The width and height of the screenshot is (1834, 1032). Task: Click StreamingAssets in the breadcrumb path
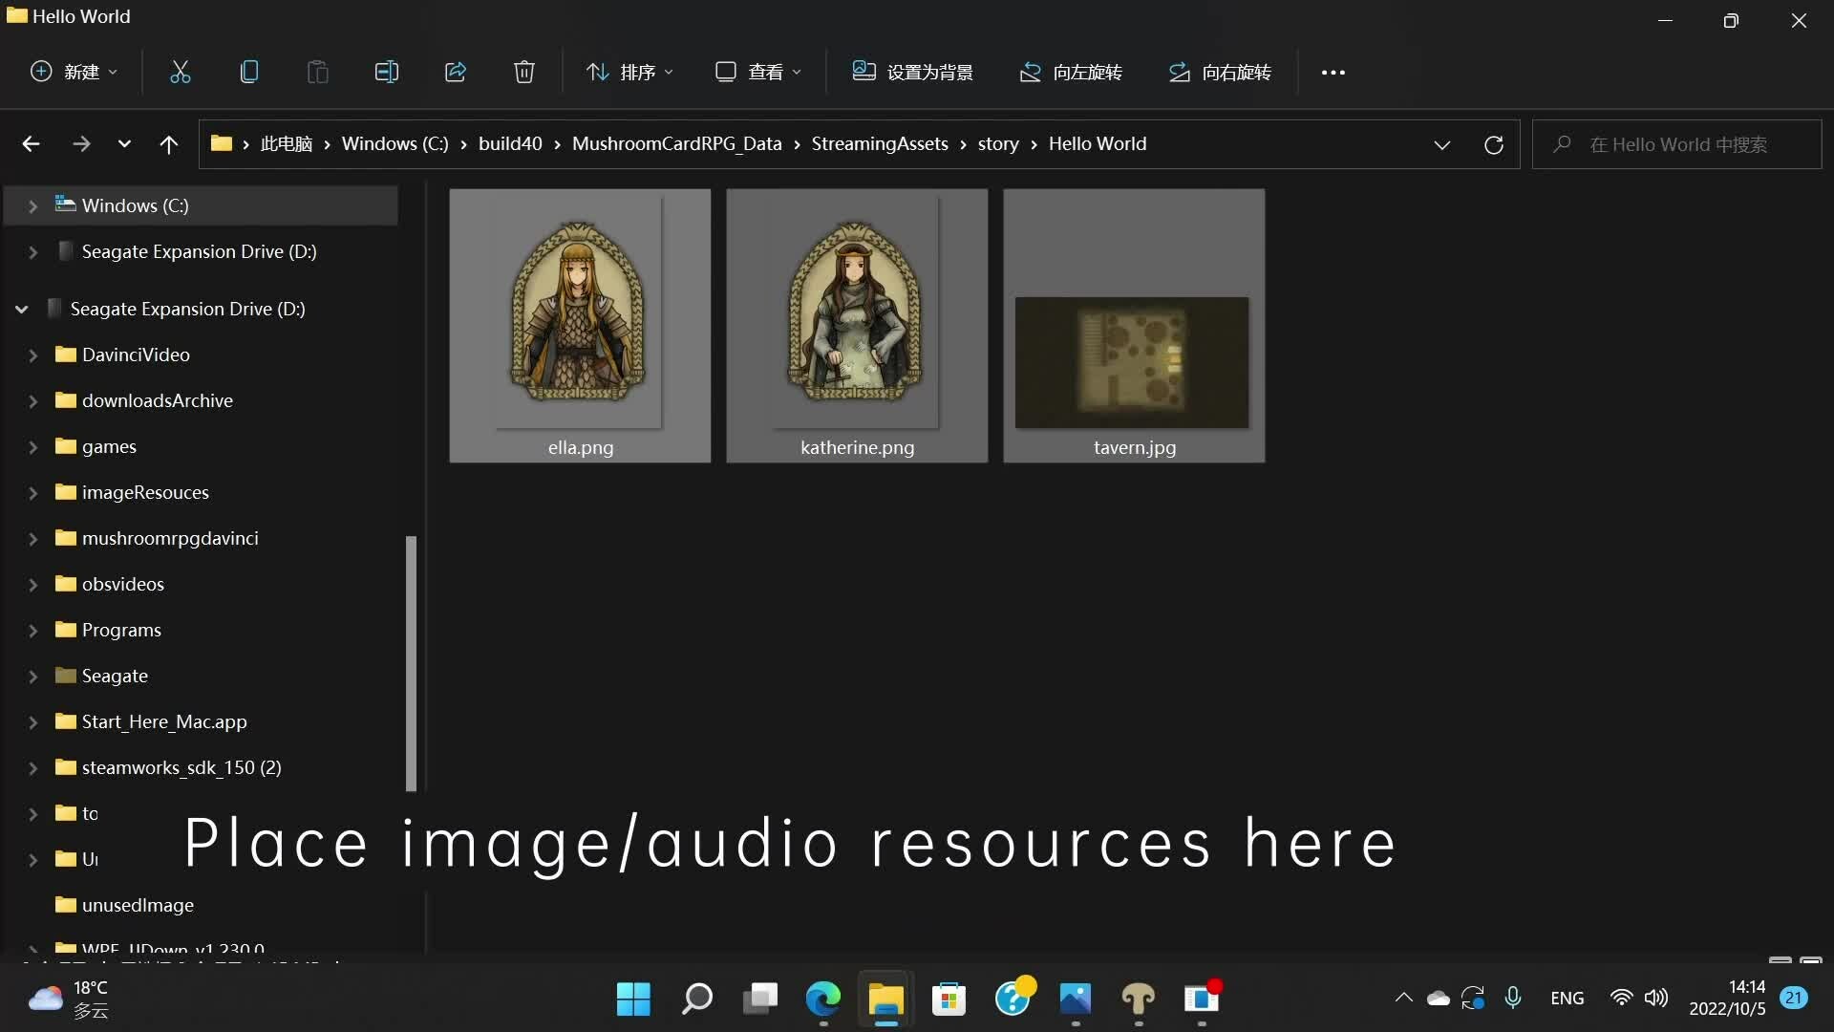(x=879, y=144)
